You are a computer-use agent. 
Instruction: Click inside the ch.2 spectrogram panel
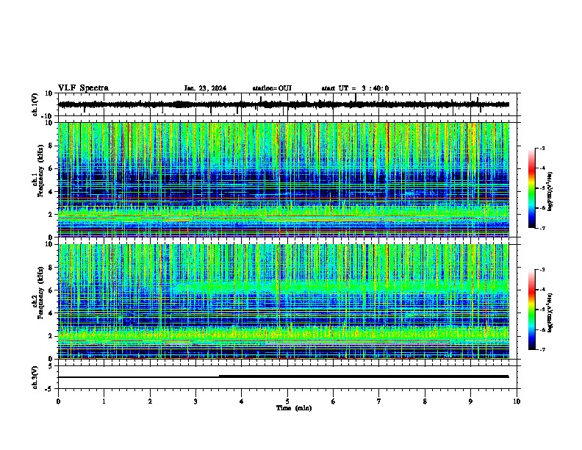click(x=284, y=301)
